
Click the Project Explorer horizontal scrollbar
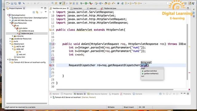click(27, 104)
